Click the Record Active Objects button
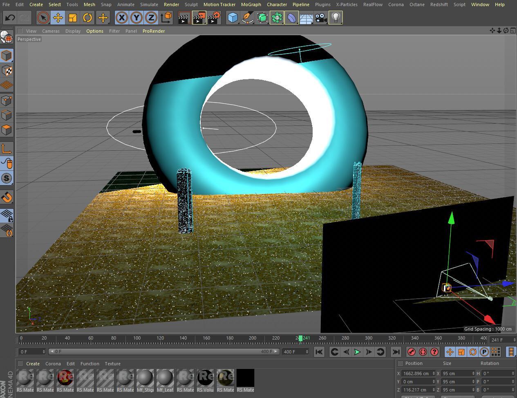 coord(412,352)
